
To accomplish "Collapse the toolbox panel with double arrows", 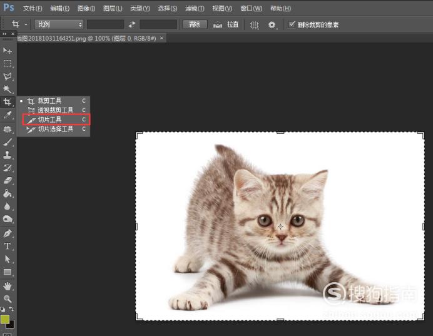I will (4, 34).
